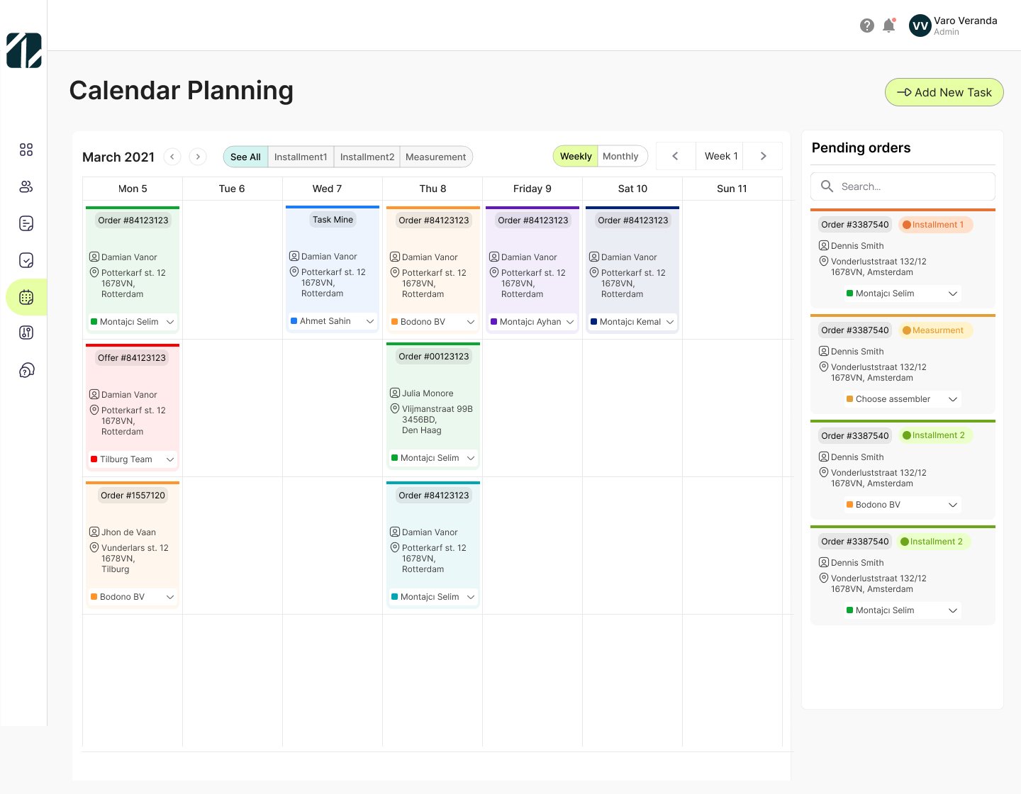The image size is (1021, 794).
Task: Expand Tilburg Team assignee dropdown
Action: point(169,459)
